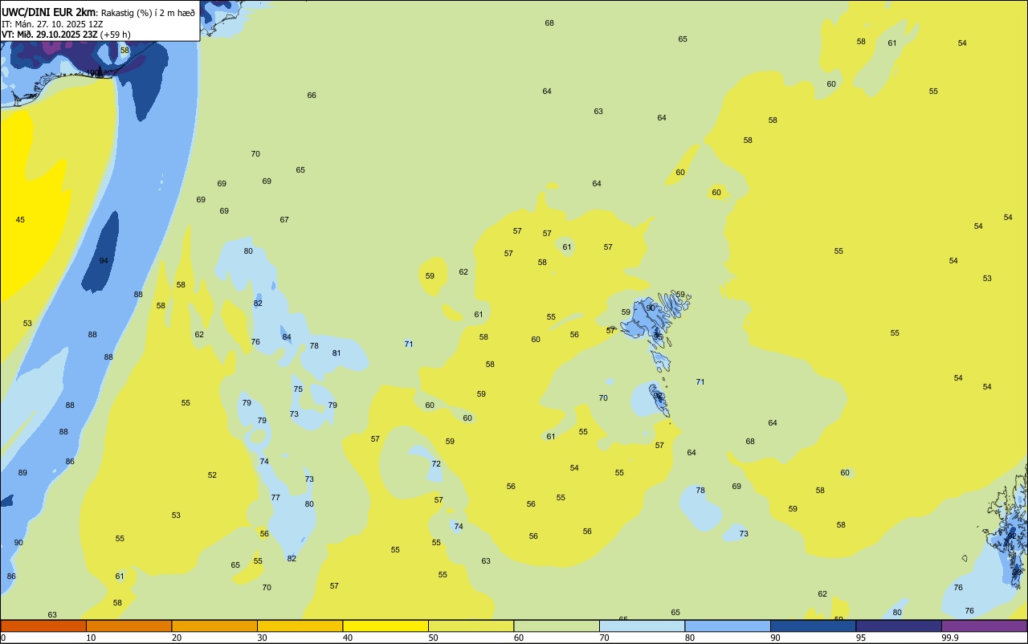The height and width of the screenshot is (644, 1028).
Task: Click the humidity value 94 in dark blue patch
Action: click(x=104, y=261)
